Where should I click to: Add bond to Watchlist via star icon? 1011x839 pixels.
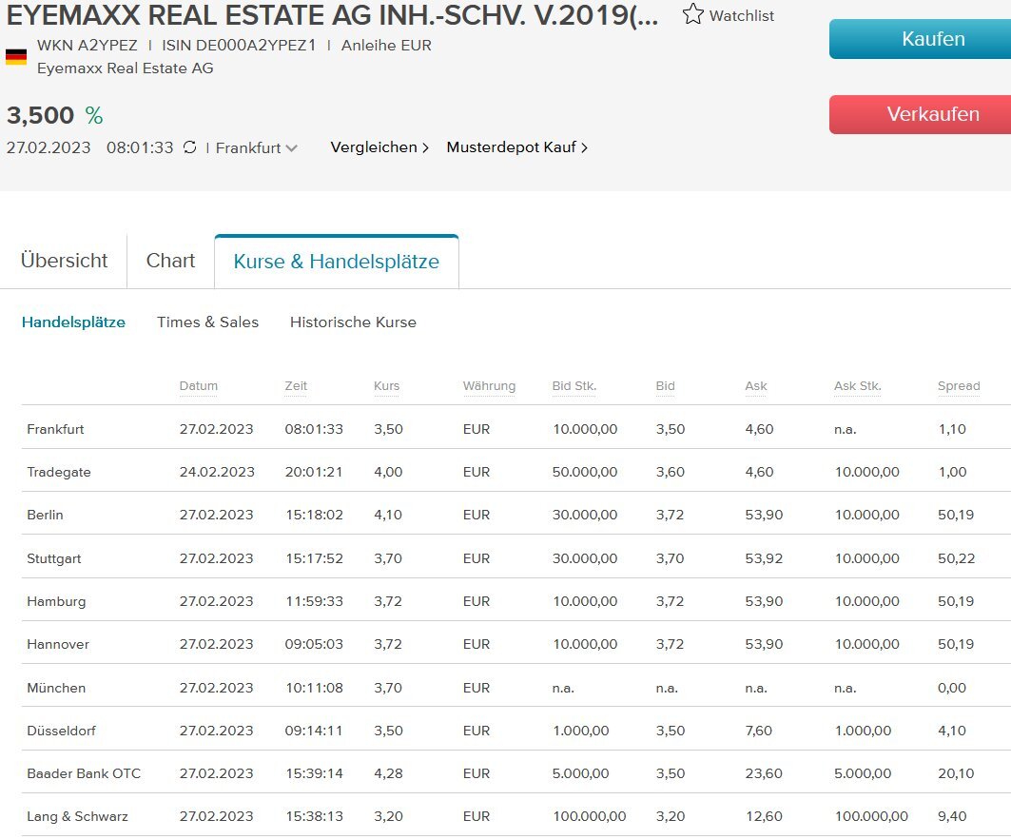tap(692, 14)
